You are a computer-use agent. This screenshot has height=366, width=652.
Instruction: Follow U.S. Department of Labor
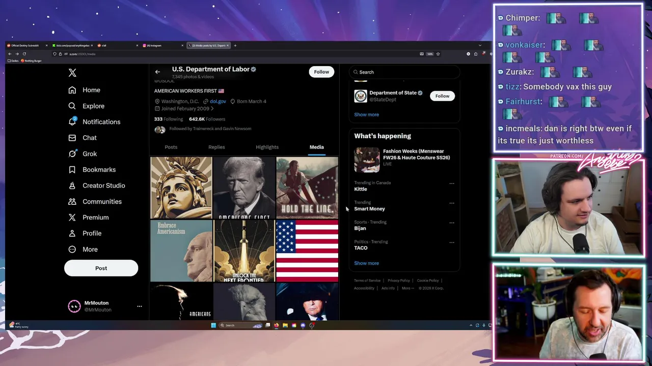(x=321, y=72)
